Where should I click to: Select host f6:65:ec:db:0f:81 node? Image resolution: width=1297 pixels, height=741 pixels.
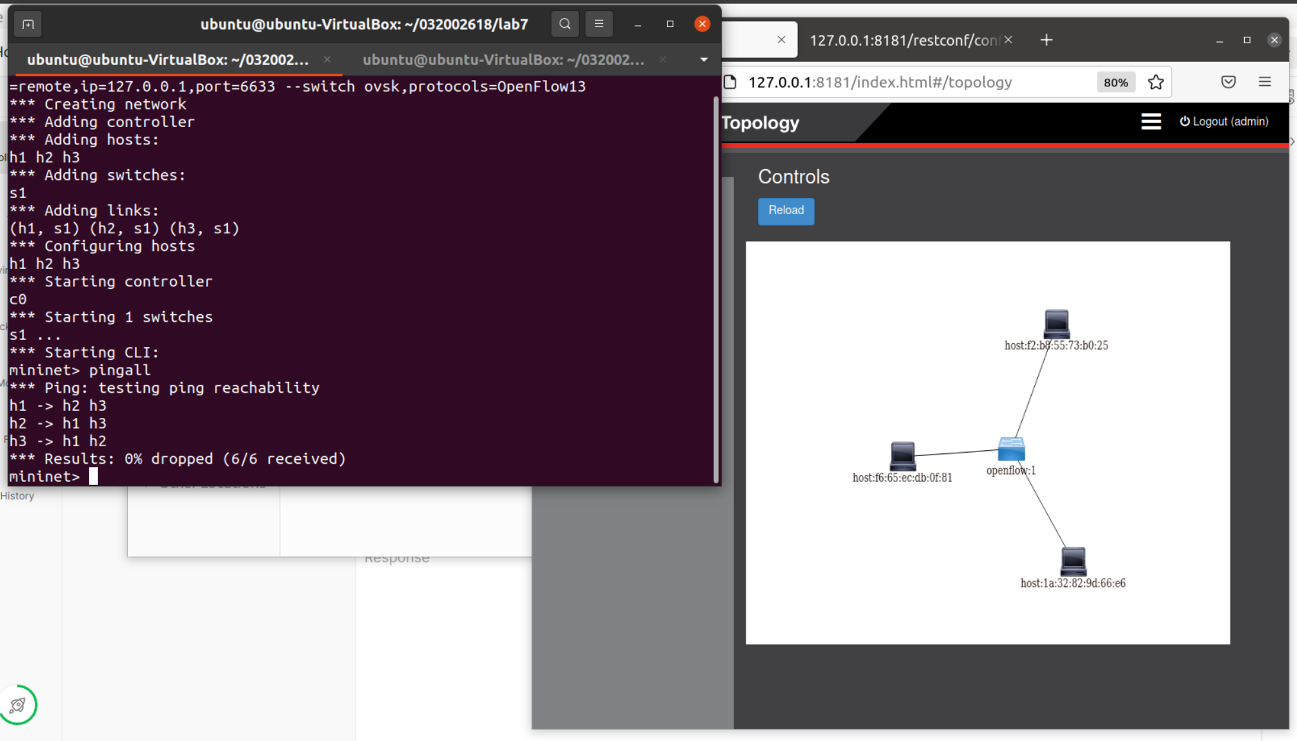point(903,455)
